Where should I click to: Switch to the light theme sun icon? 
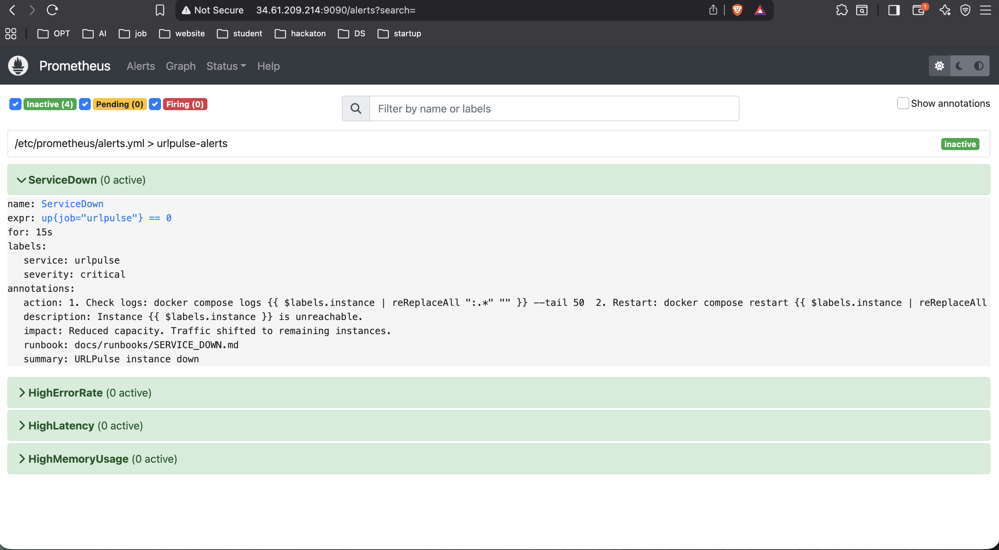pos(939,66)
